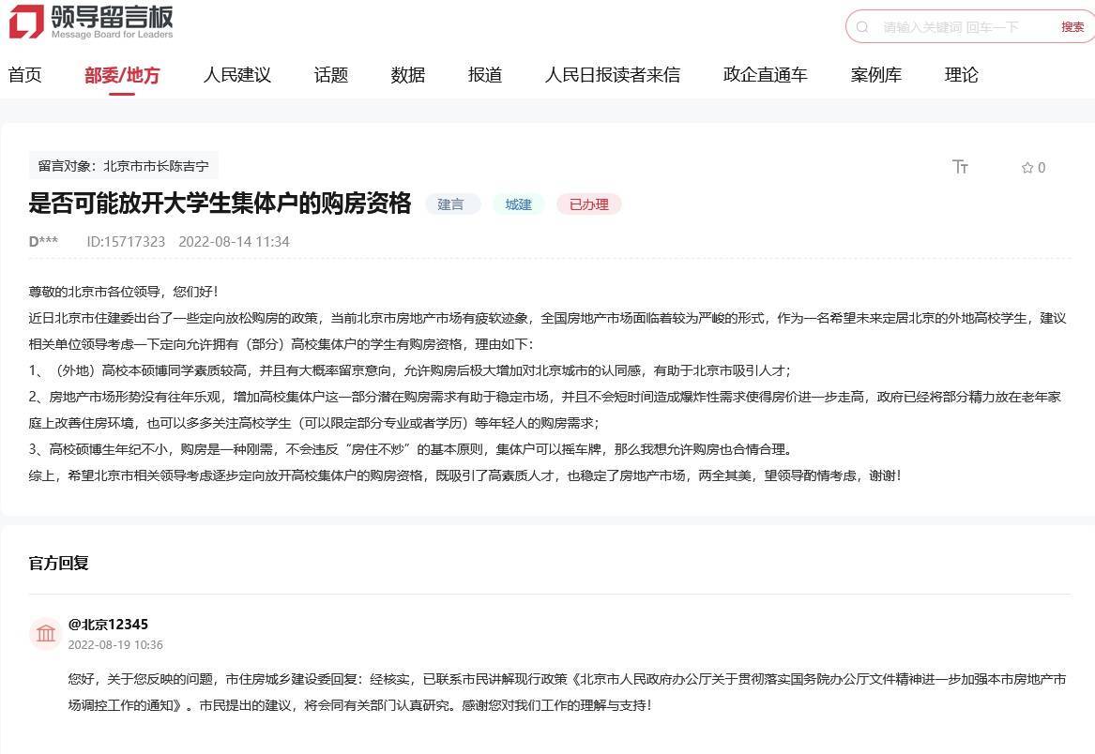Viewport: 1095px width, 754px height.
Task: Open the font size adjuster icon
Action: pyautogui.click(x=960, y=167)
